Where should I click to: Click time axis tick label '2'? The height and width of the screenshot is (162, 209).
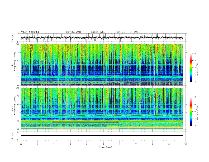[54, 144]
